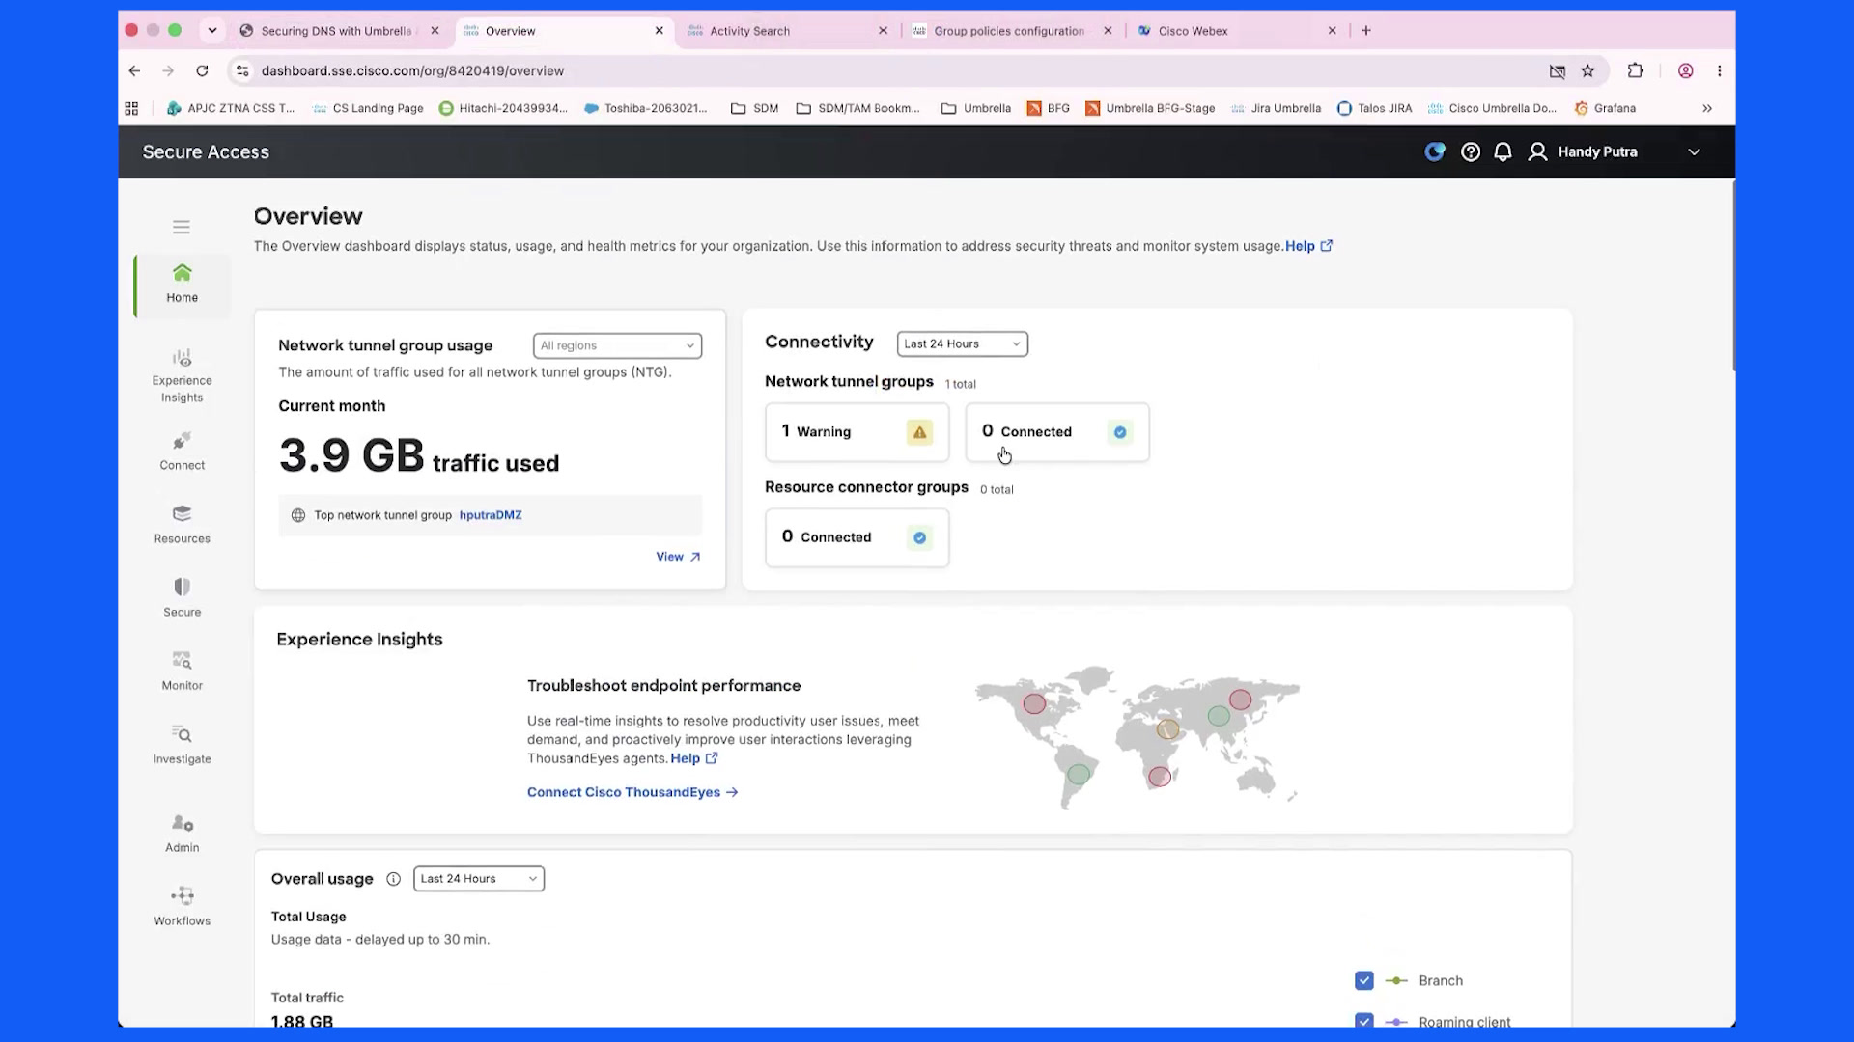
Task: Open the Secure sidebar section
Action: click(x=182, y=597)
